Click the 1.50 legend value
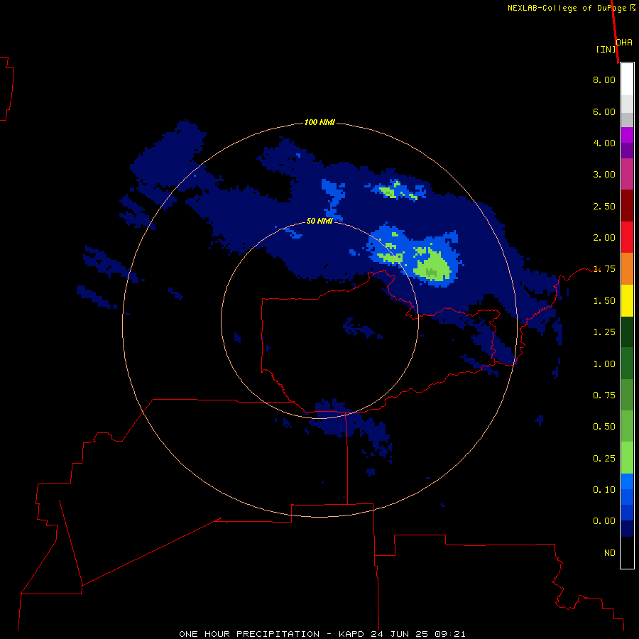The image size is (639, 639). pyautogui.click(x=604, y=301)
